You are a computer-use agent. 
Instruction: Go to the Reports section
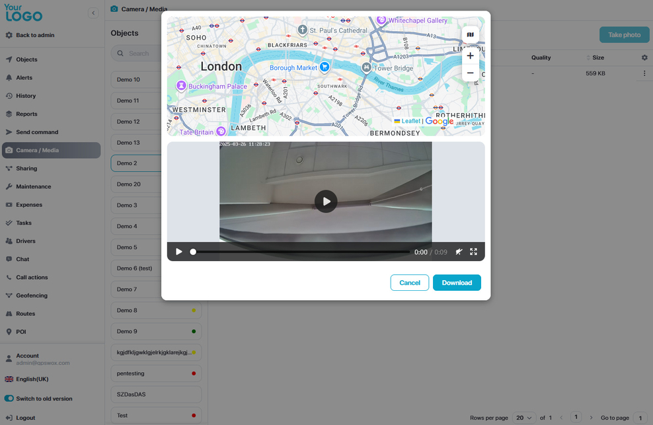click(x=26, y=114)
